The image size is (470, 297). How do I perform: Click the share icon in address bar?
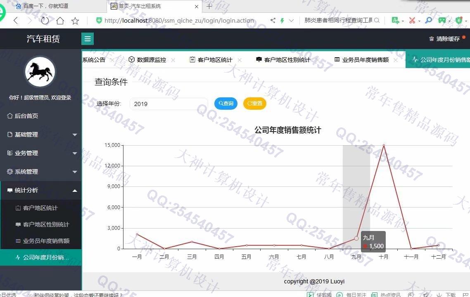click(x=273, y=20)
